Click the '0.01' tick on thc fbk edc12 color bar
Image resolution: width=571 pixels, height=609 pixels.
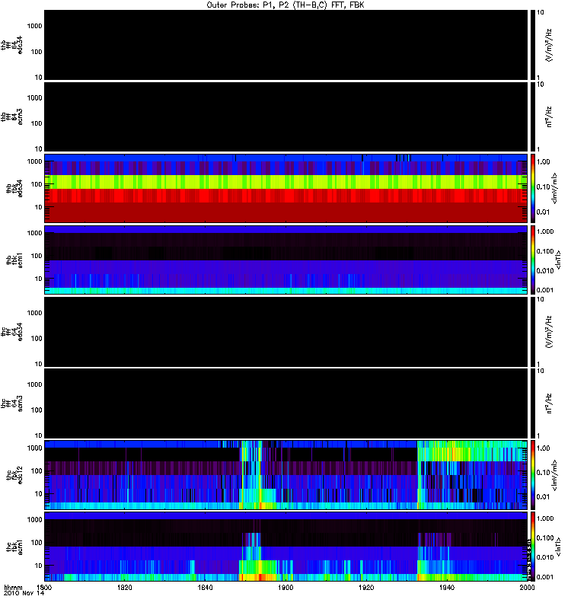click(x=543, y=497)
